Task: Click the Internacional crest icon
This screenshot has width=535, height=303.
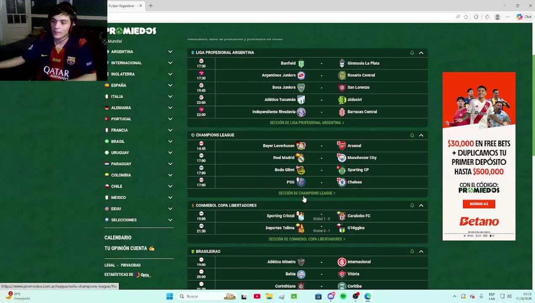Action: [342, 262]
